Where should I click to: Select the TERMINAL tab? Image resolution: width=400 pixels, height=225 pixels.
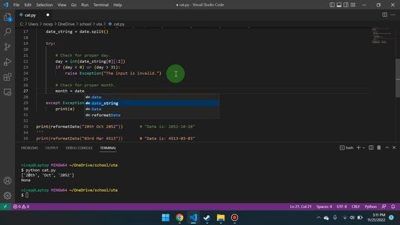108,148
